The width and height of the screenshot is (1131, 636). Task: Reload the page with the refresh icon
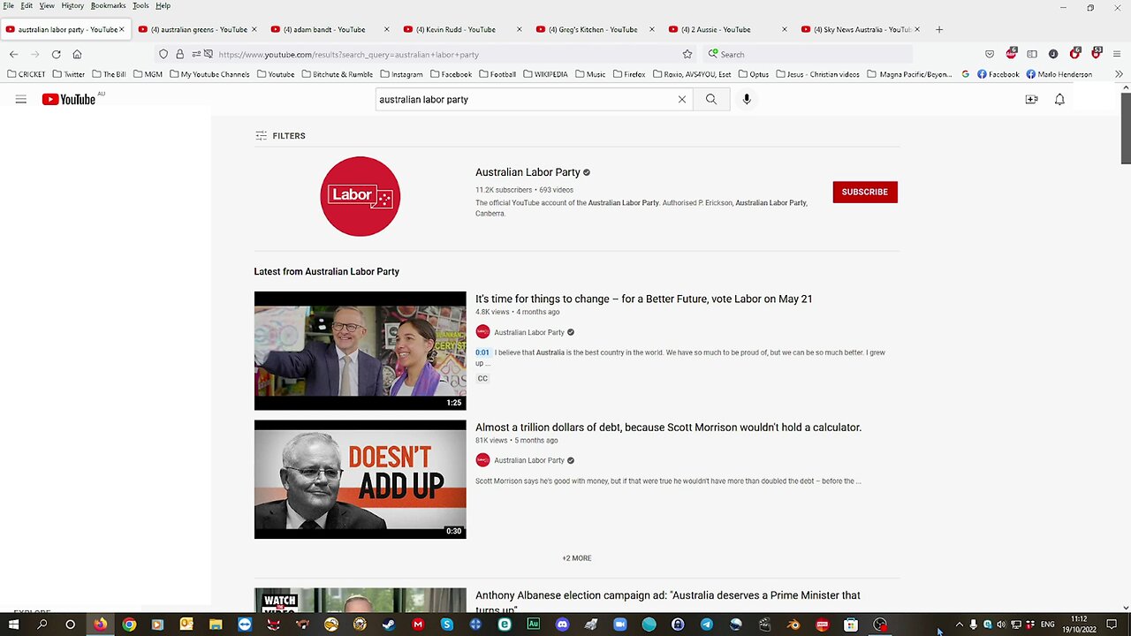pyautogui.click(x=56, y=54)
